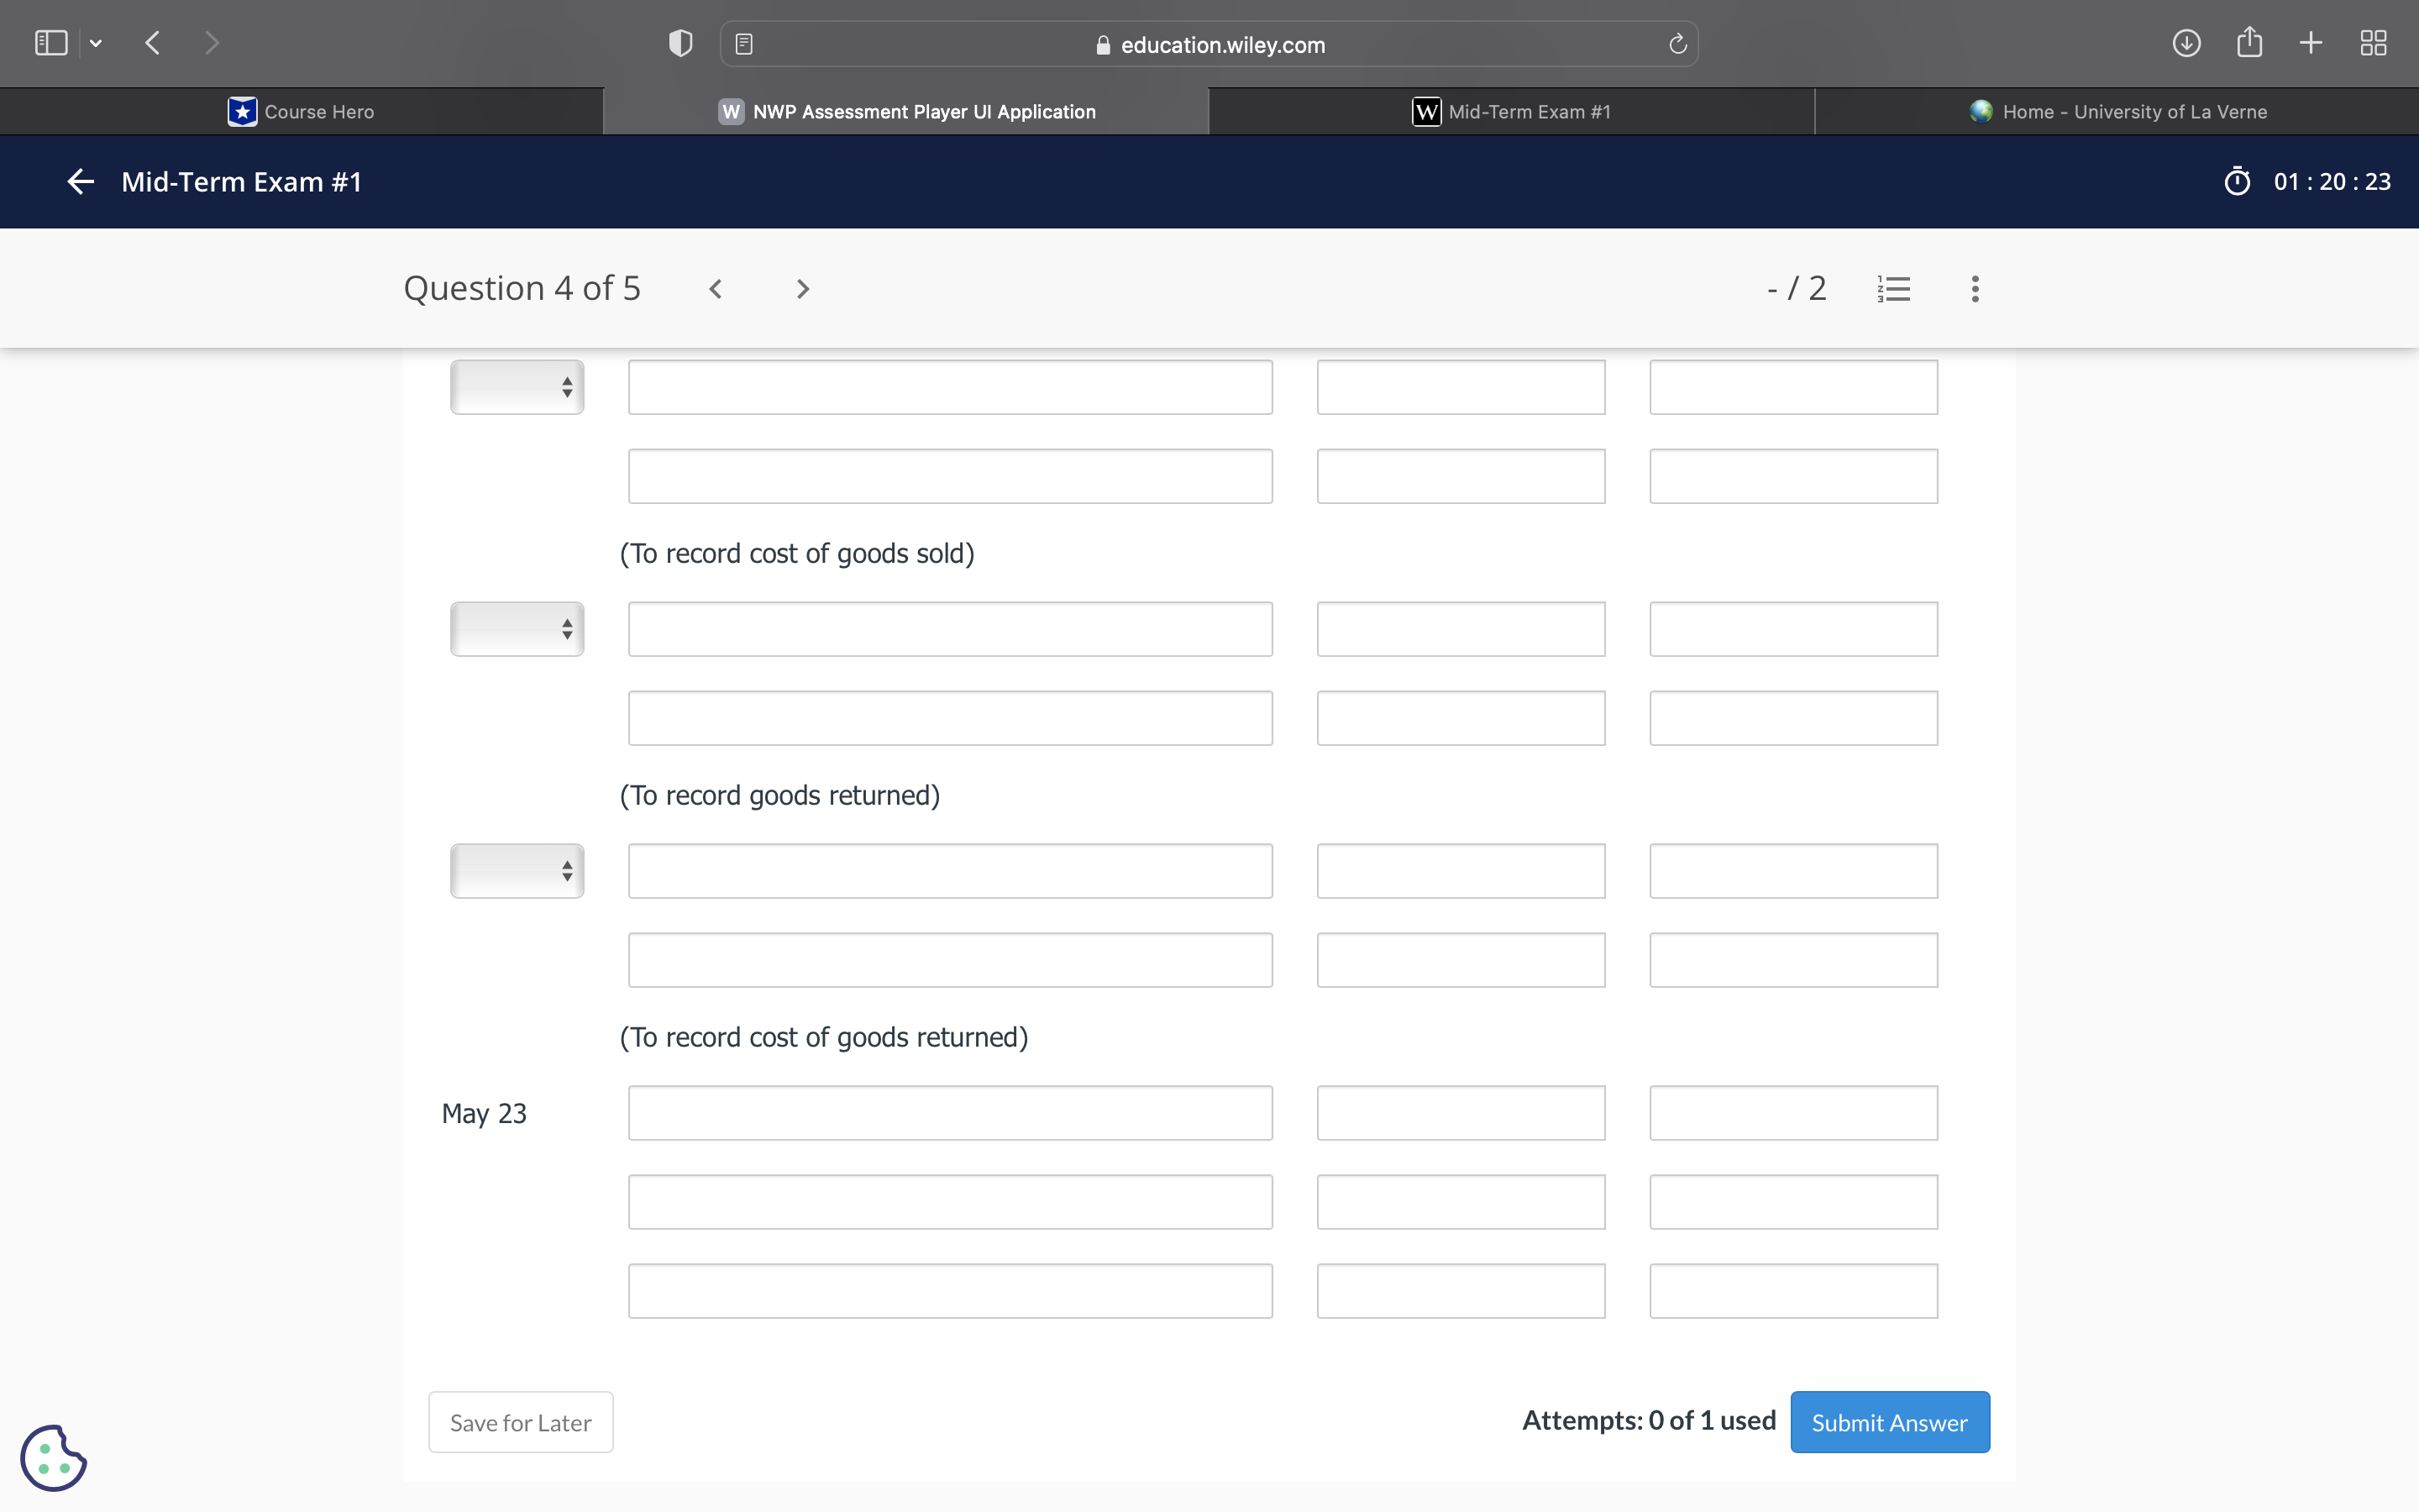Click the first May 23 account title field
The height and width of the screenshot is (1512, 2419).
950,1113
